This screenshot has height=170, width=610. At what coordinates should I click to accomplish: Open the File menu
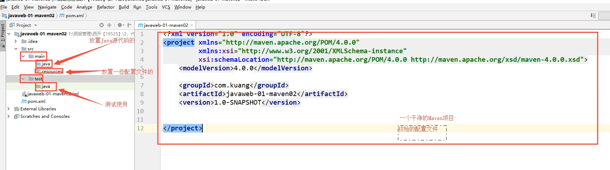[4, 7]
